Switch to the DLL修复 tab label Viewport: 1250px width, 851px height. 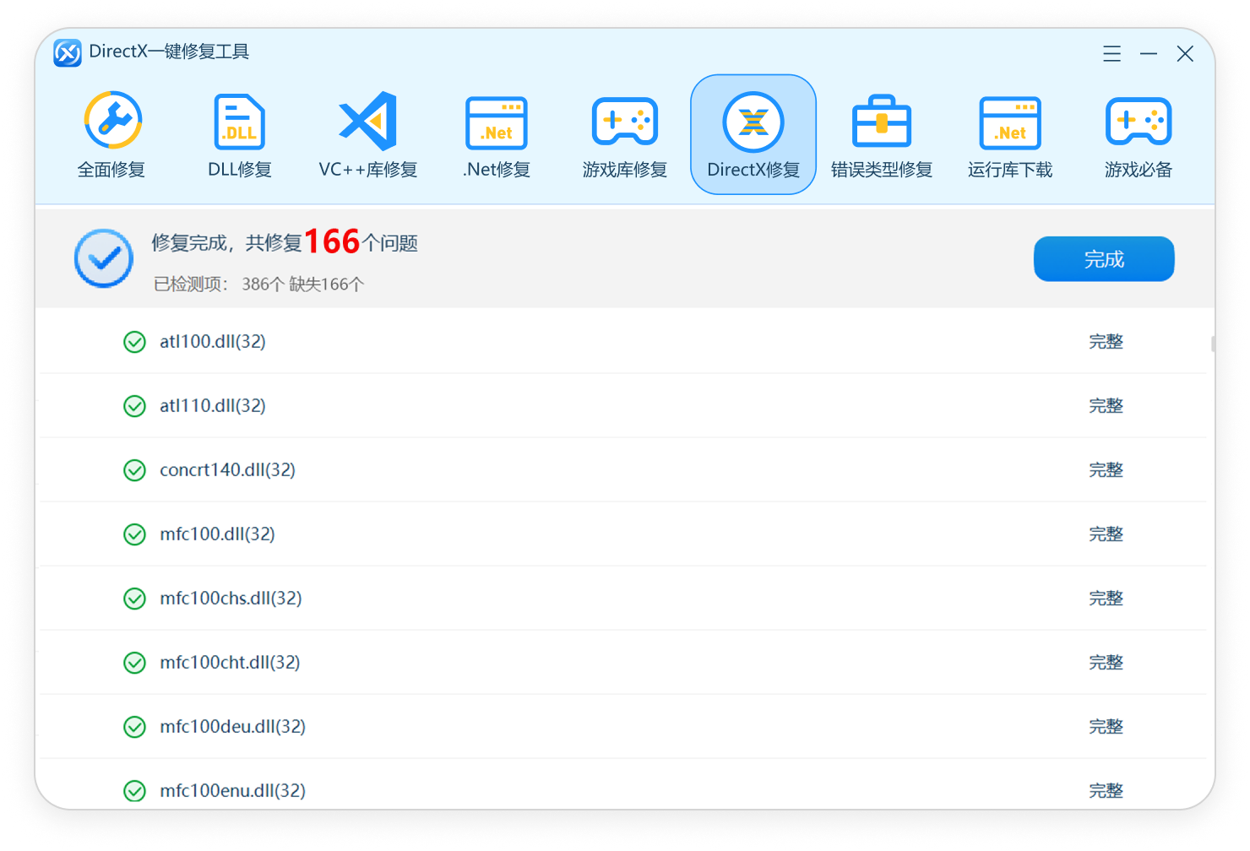tap(240, 170)
